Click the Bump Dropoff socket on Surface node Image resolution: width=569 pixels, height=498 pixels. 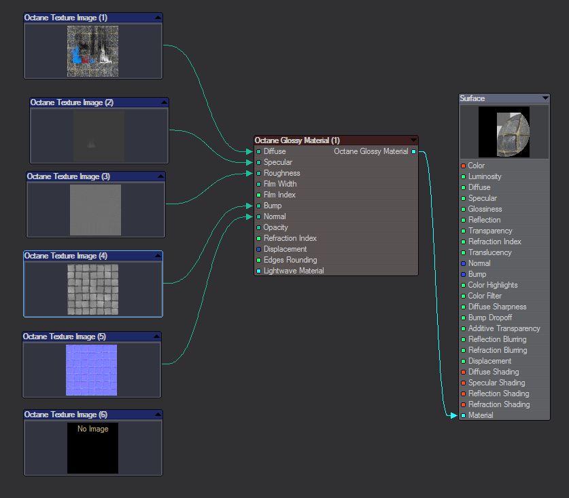464,318
